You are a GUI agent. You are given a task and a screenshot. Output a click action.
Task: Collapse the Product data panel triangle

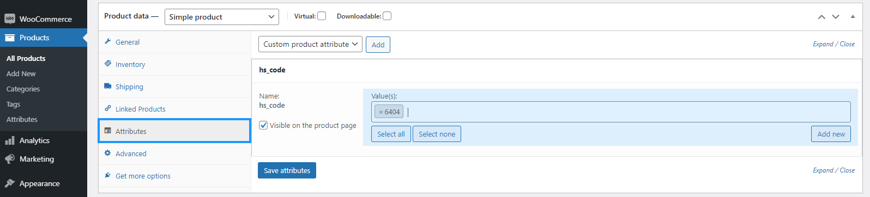click(x=853, y=16)
